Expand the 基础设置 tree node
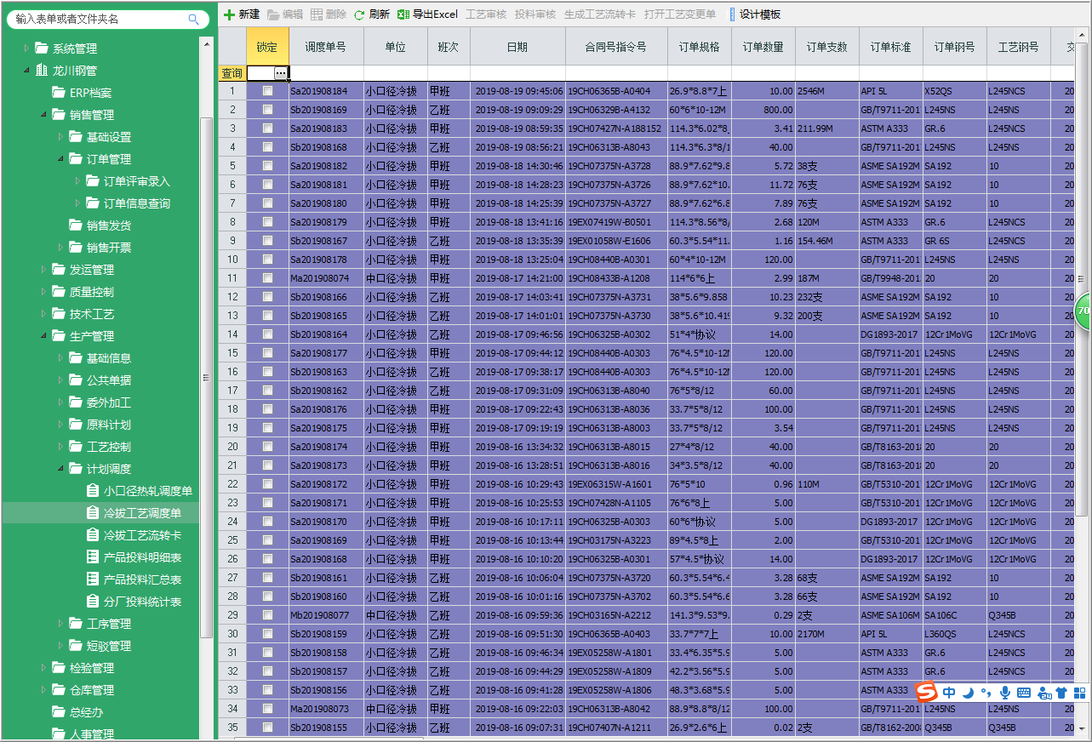The image size is (1092, 742). coord(60,137)
